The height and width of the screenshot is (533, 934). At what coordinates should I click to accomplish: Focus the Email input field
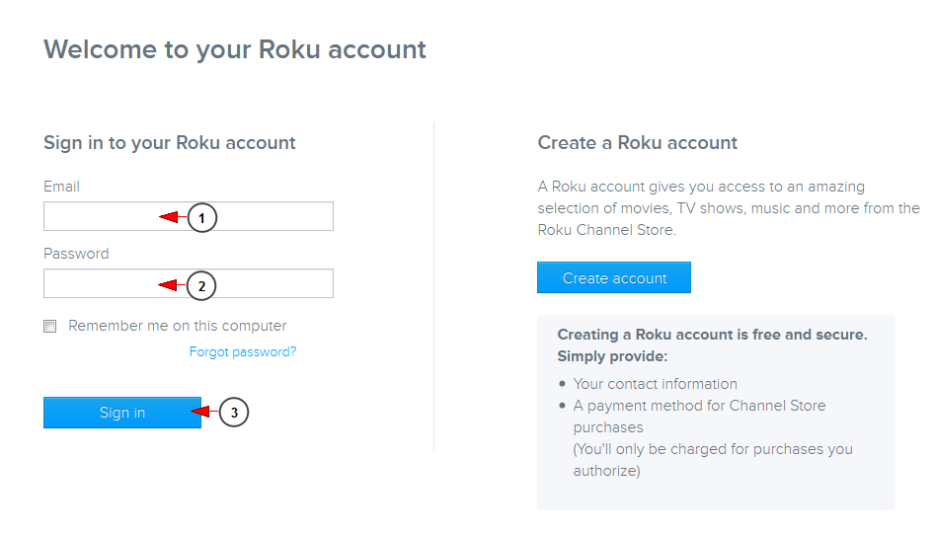tap(189, 216)
